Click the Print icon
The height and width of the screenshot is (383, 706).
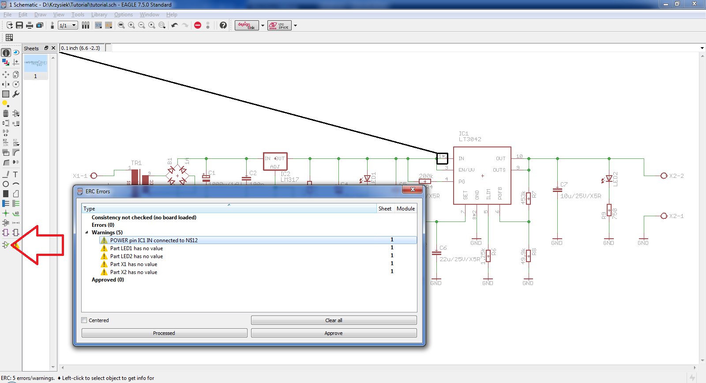pyautogui.click(x=30, y=26)
